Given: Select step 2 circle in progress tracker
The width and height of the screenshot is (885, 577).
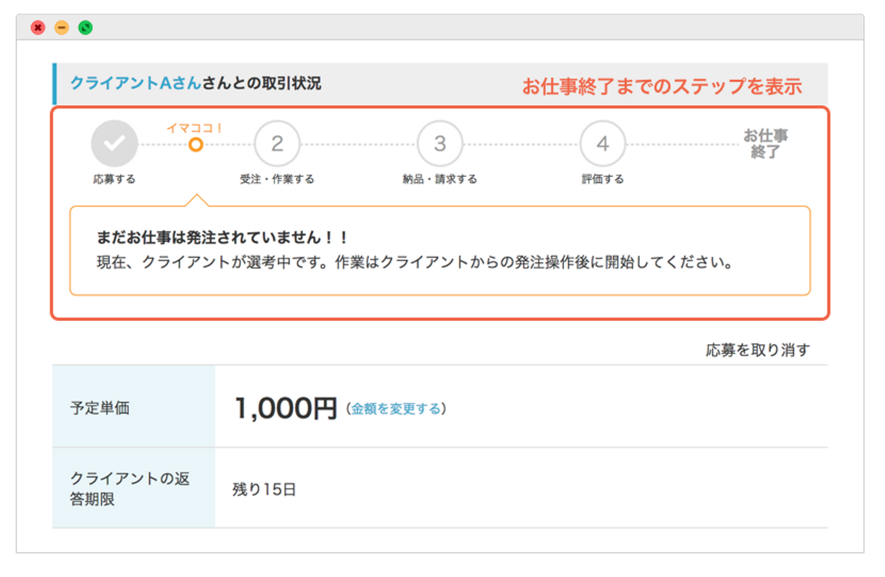Looking at the screenshot, I should (277, 143).
